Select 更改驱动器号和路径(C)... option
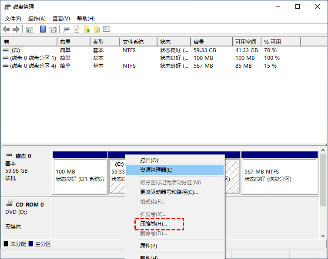This screenshot has width=328, height=259. [169, 192]
